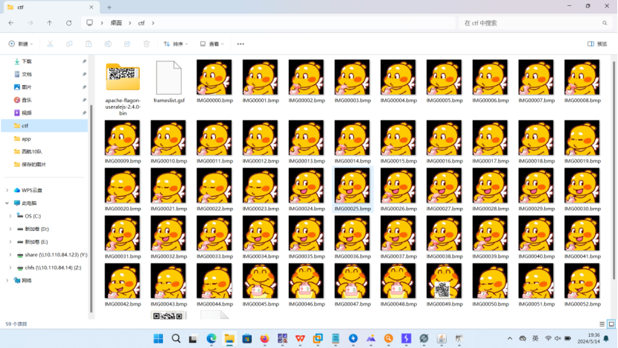This screenshot has width=618, height=348.
Task: Toggle the 预览 preview pane
Action: (x=598, y=44)
